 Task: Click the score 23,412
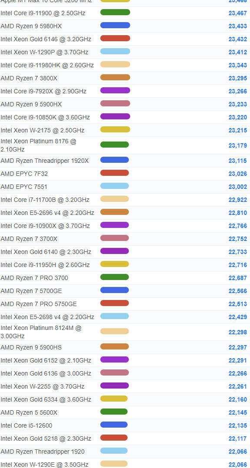(x=238, y=52)
